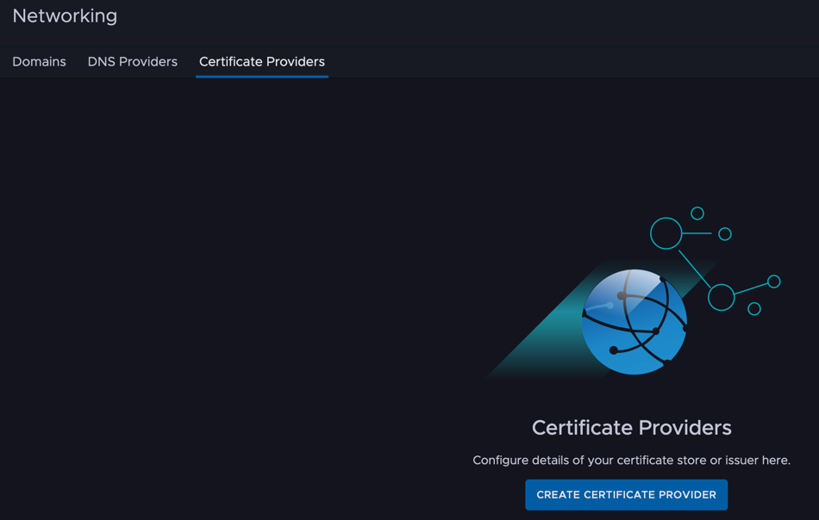Switch to the Domains tab
The image size is (819, 520).
click(39, 61)
